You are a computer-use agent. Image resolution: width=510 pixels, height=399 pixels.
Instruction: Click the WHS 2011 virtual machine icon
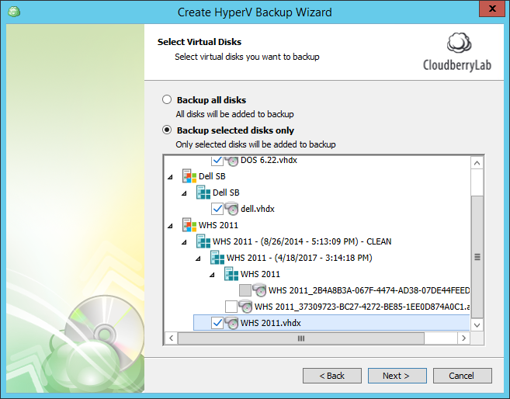(x=189, y=225)
